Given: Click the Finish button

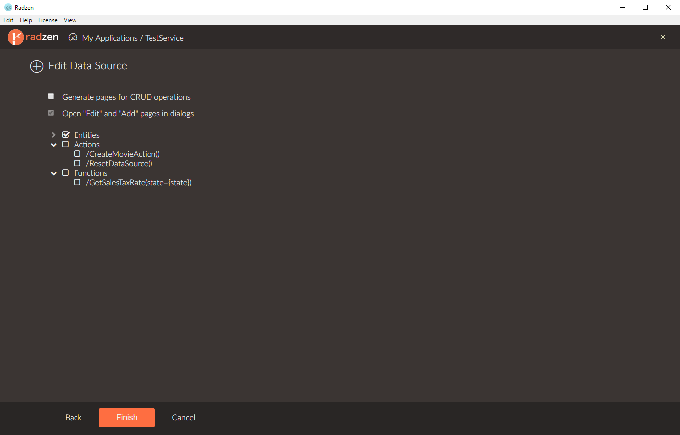Looking at the screenshot, I should (x=127, y=418).
